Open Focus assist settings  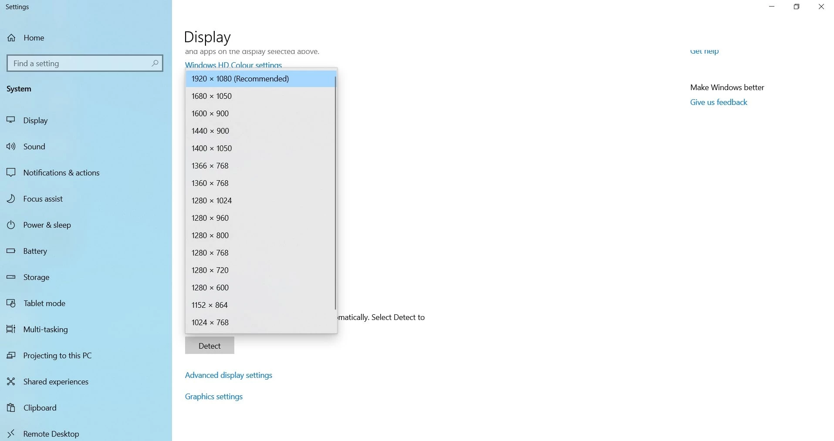pyautogui.click(x=86, y=199)
